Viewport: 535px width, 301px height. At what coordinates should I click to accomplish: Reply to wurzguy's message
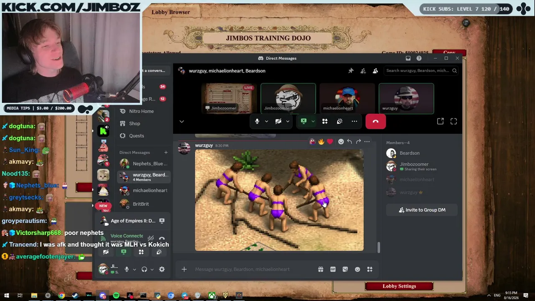[x=349, y=142]
